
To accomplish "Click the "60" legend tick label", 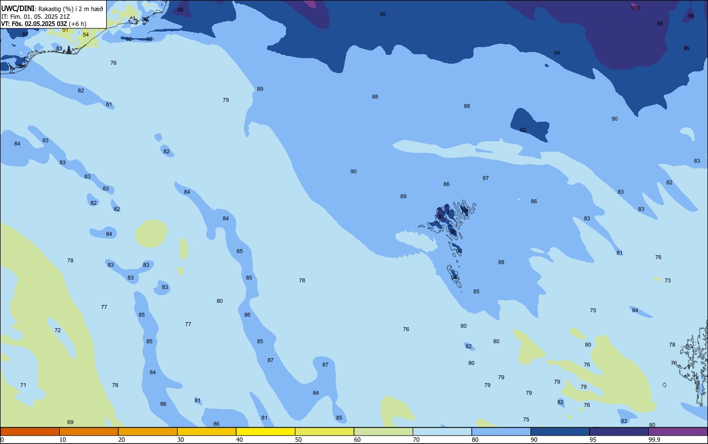I will (x=357, y=440).
